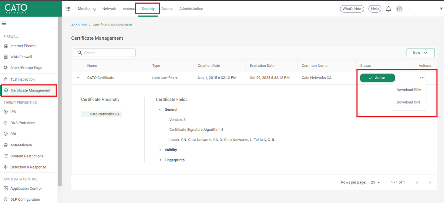Collapse the General section

coord(160,110)
